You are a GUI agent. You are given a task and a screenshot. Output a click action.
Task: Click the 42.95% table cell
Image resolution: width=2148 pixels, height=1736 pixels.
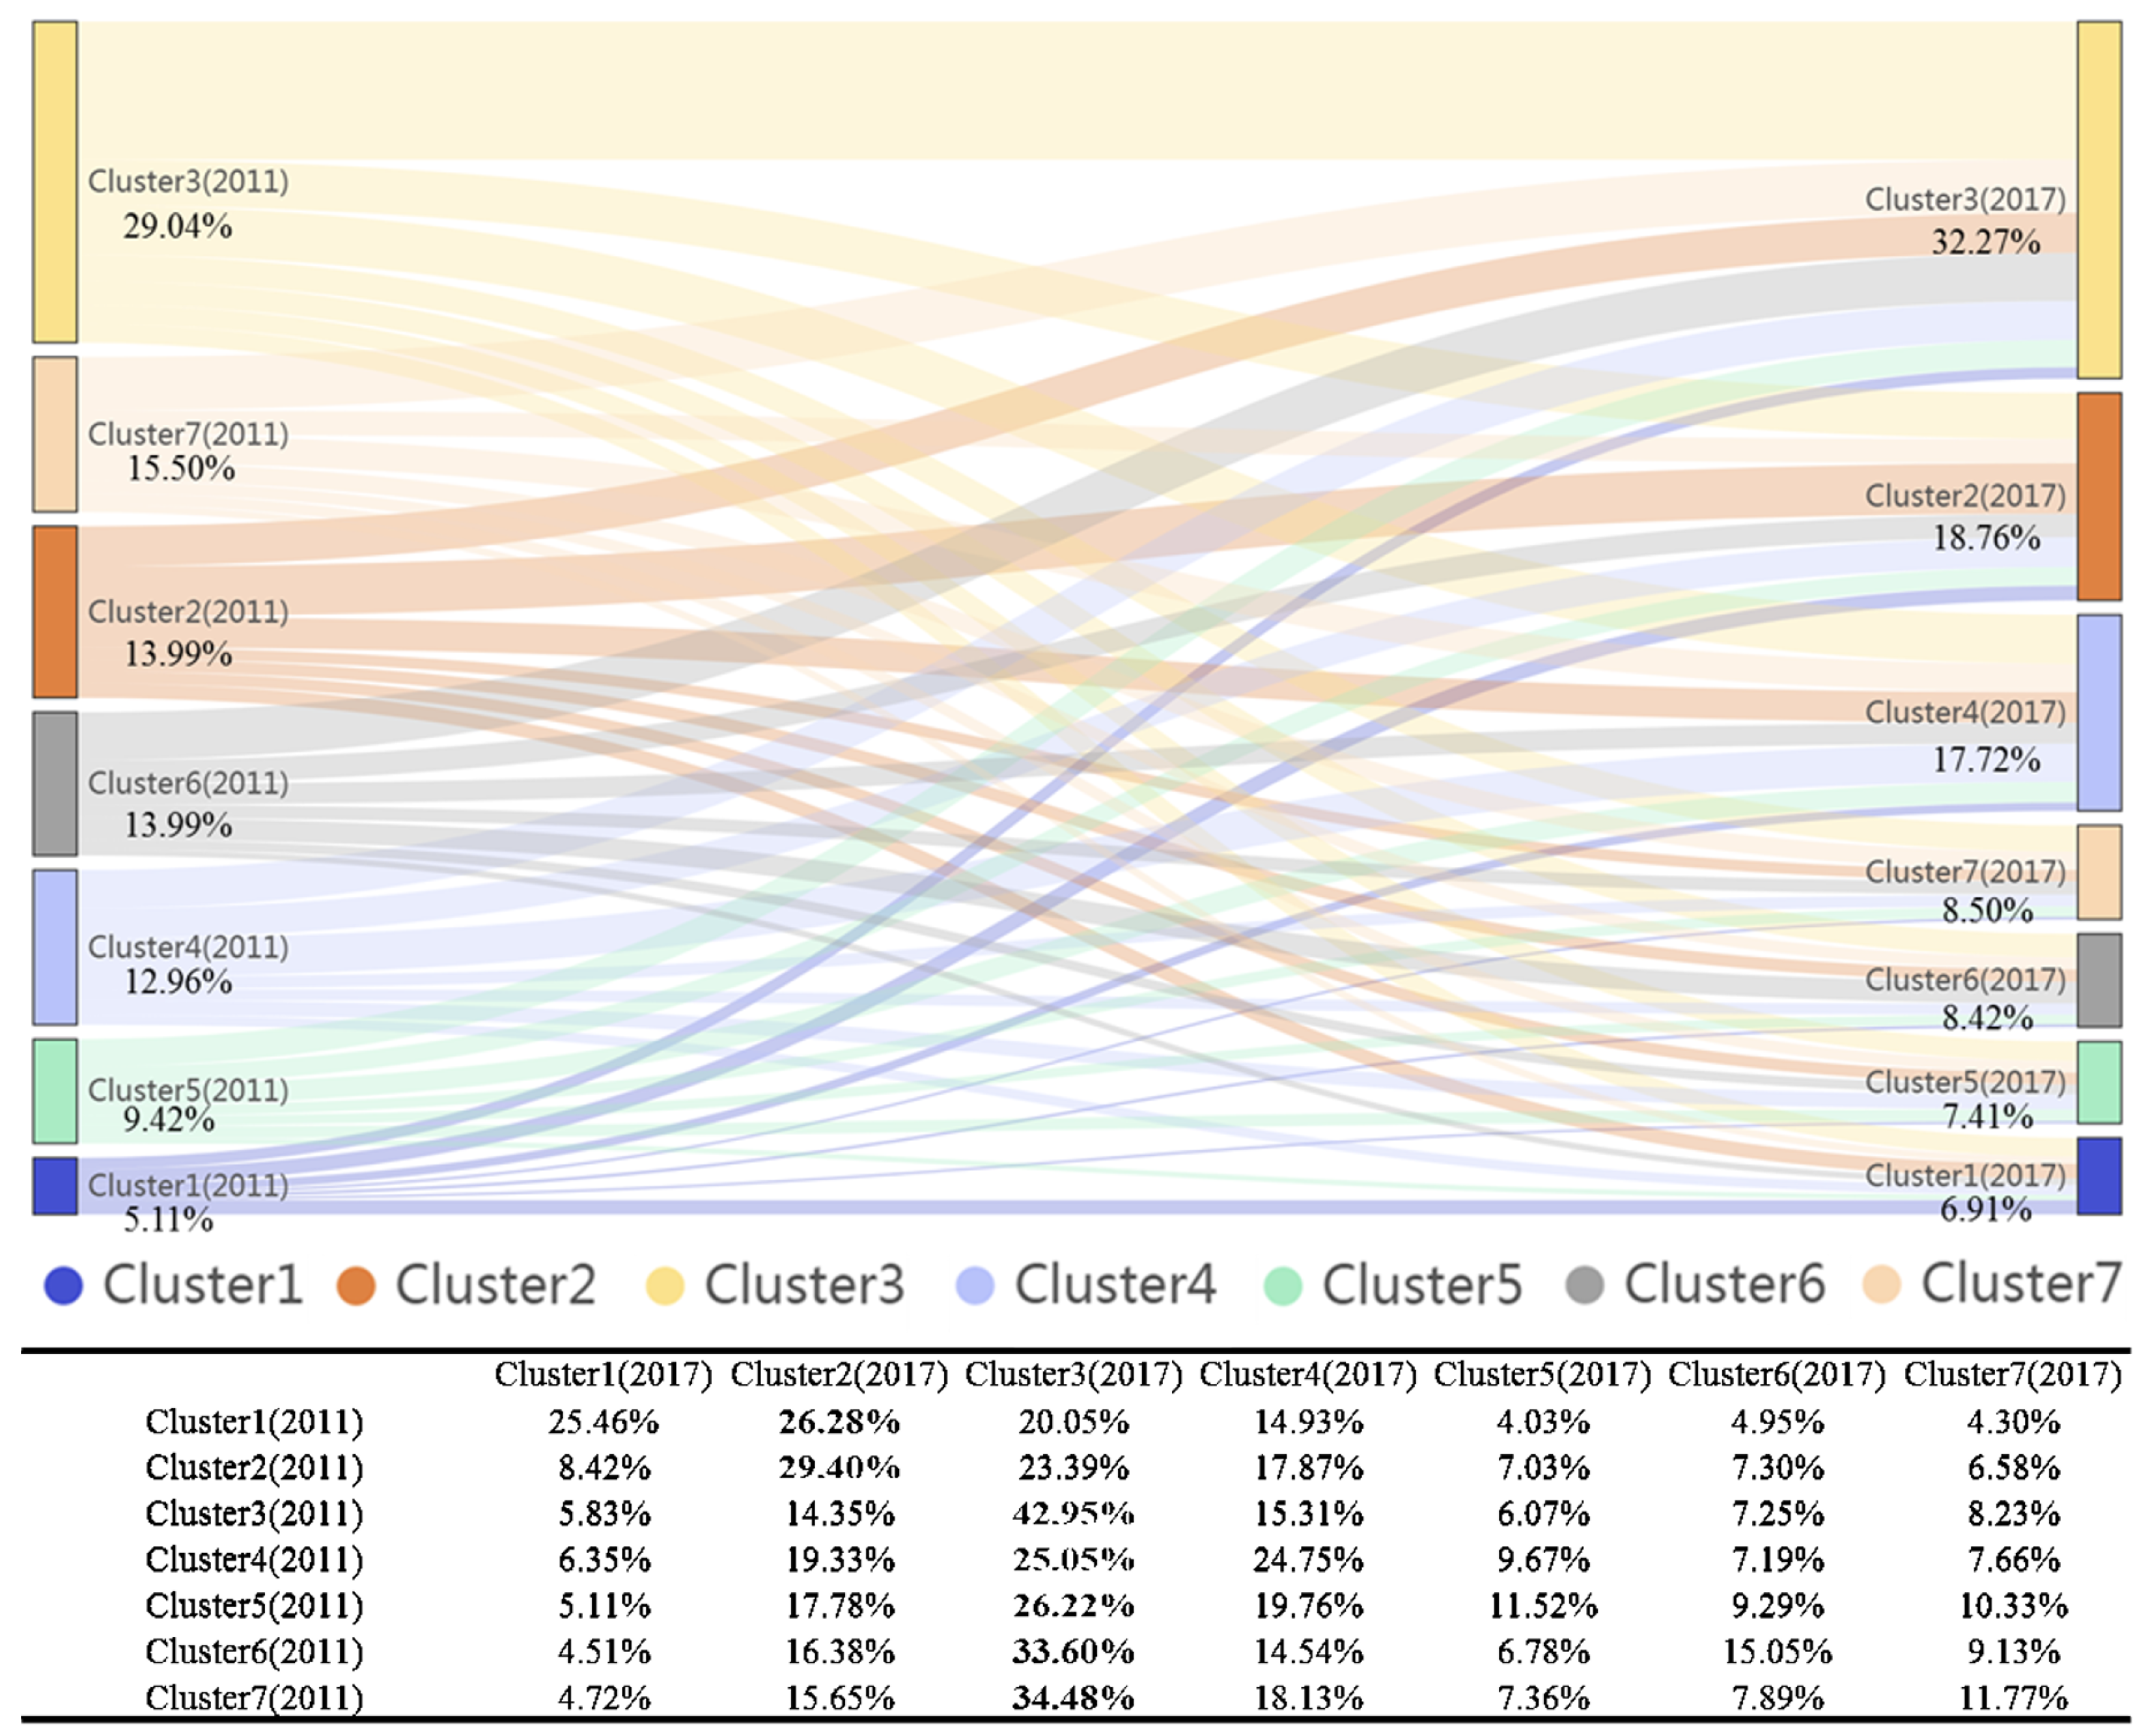click(x=1074, y=1513)
